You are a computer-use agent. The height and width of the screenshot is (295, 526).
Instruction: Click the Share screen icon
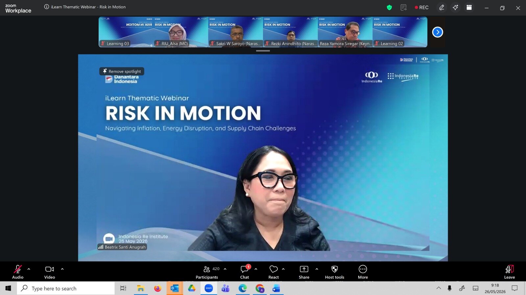point(304,272)
